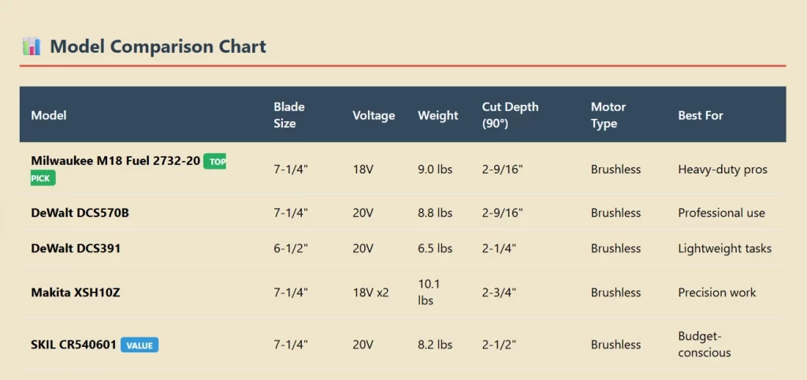
Task: Select the DeWalt DCS391 model name
Action: [x=76, y=248]
